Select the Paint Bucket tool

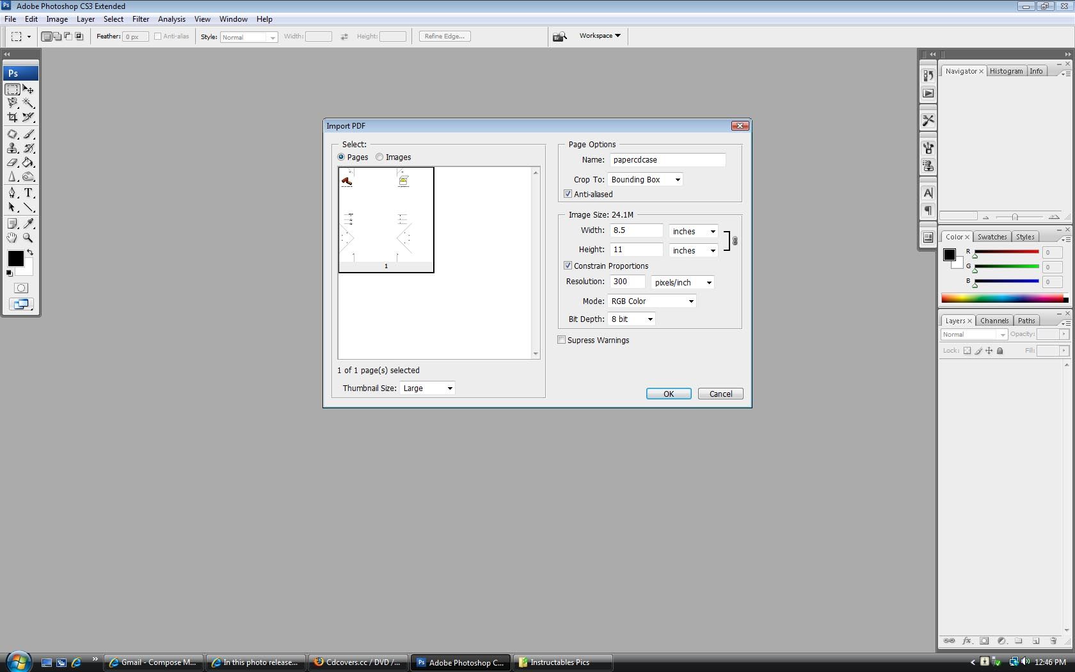click(28, 163)
